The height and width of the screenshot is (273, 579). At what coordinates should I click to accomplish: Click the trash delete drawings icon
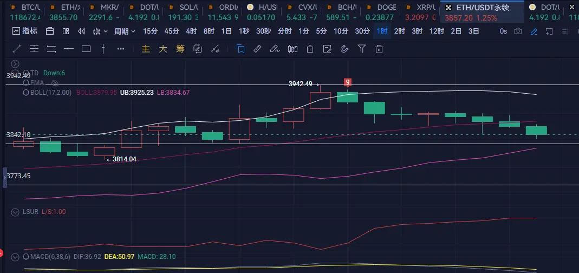click(379, 49)
